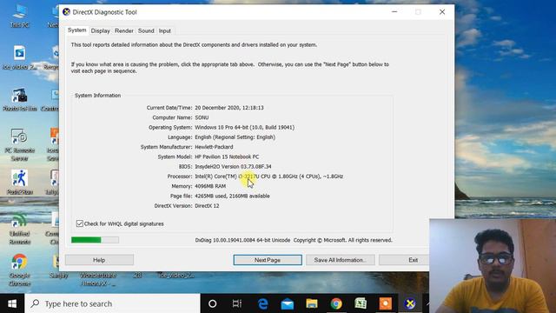The width and height of the screenshot is (556, 313).
Task: Click the Cortana circle on taskbar
Action: (x=212, y=303)
